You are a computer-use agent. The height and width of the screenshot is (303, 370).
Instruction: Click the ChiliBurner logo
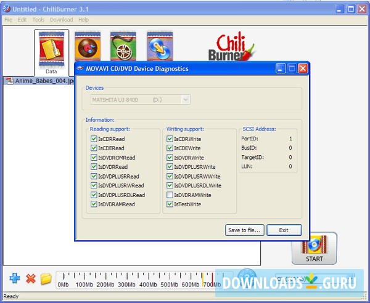[x=231, y=47]
